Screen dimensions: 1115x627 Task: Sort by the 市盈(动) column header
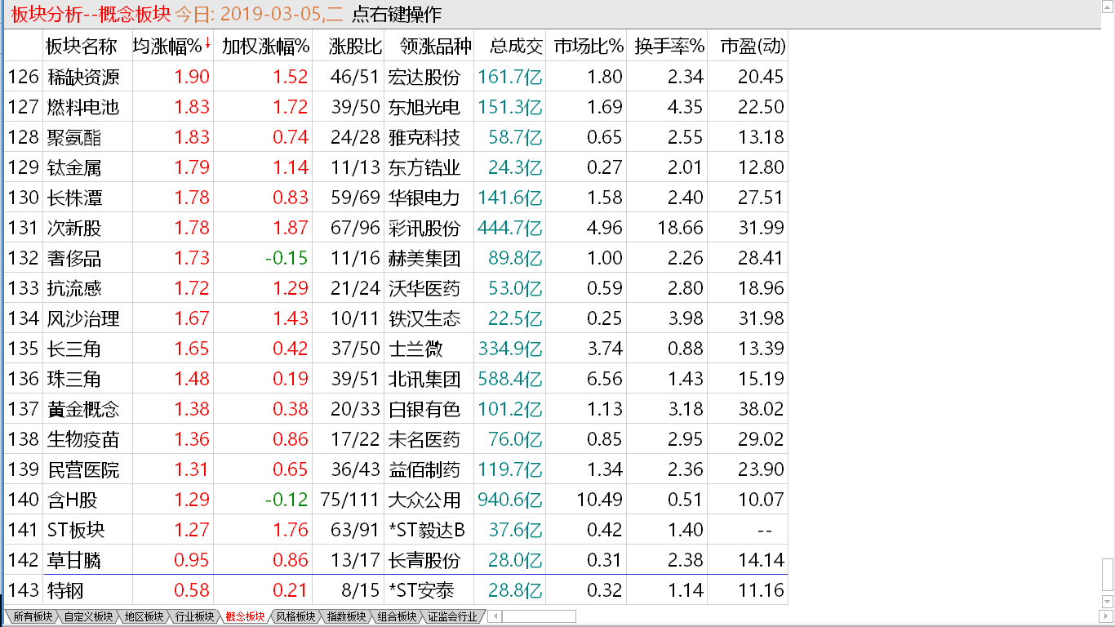(x=752, y=46)
